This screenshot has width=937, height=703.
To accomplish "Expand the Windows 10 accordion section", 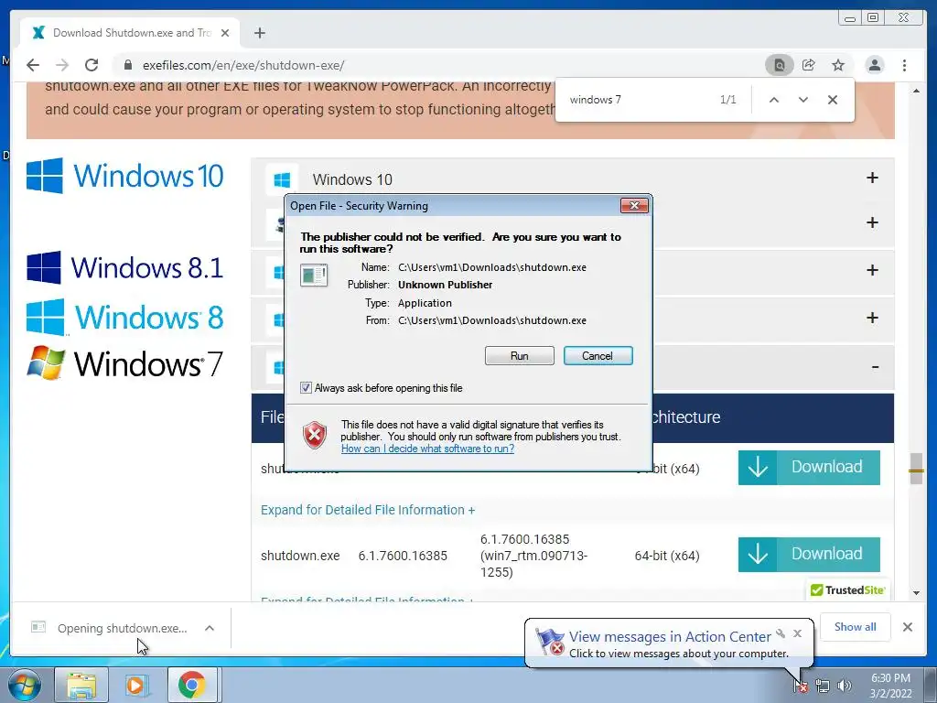I will tap(872, 178).
